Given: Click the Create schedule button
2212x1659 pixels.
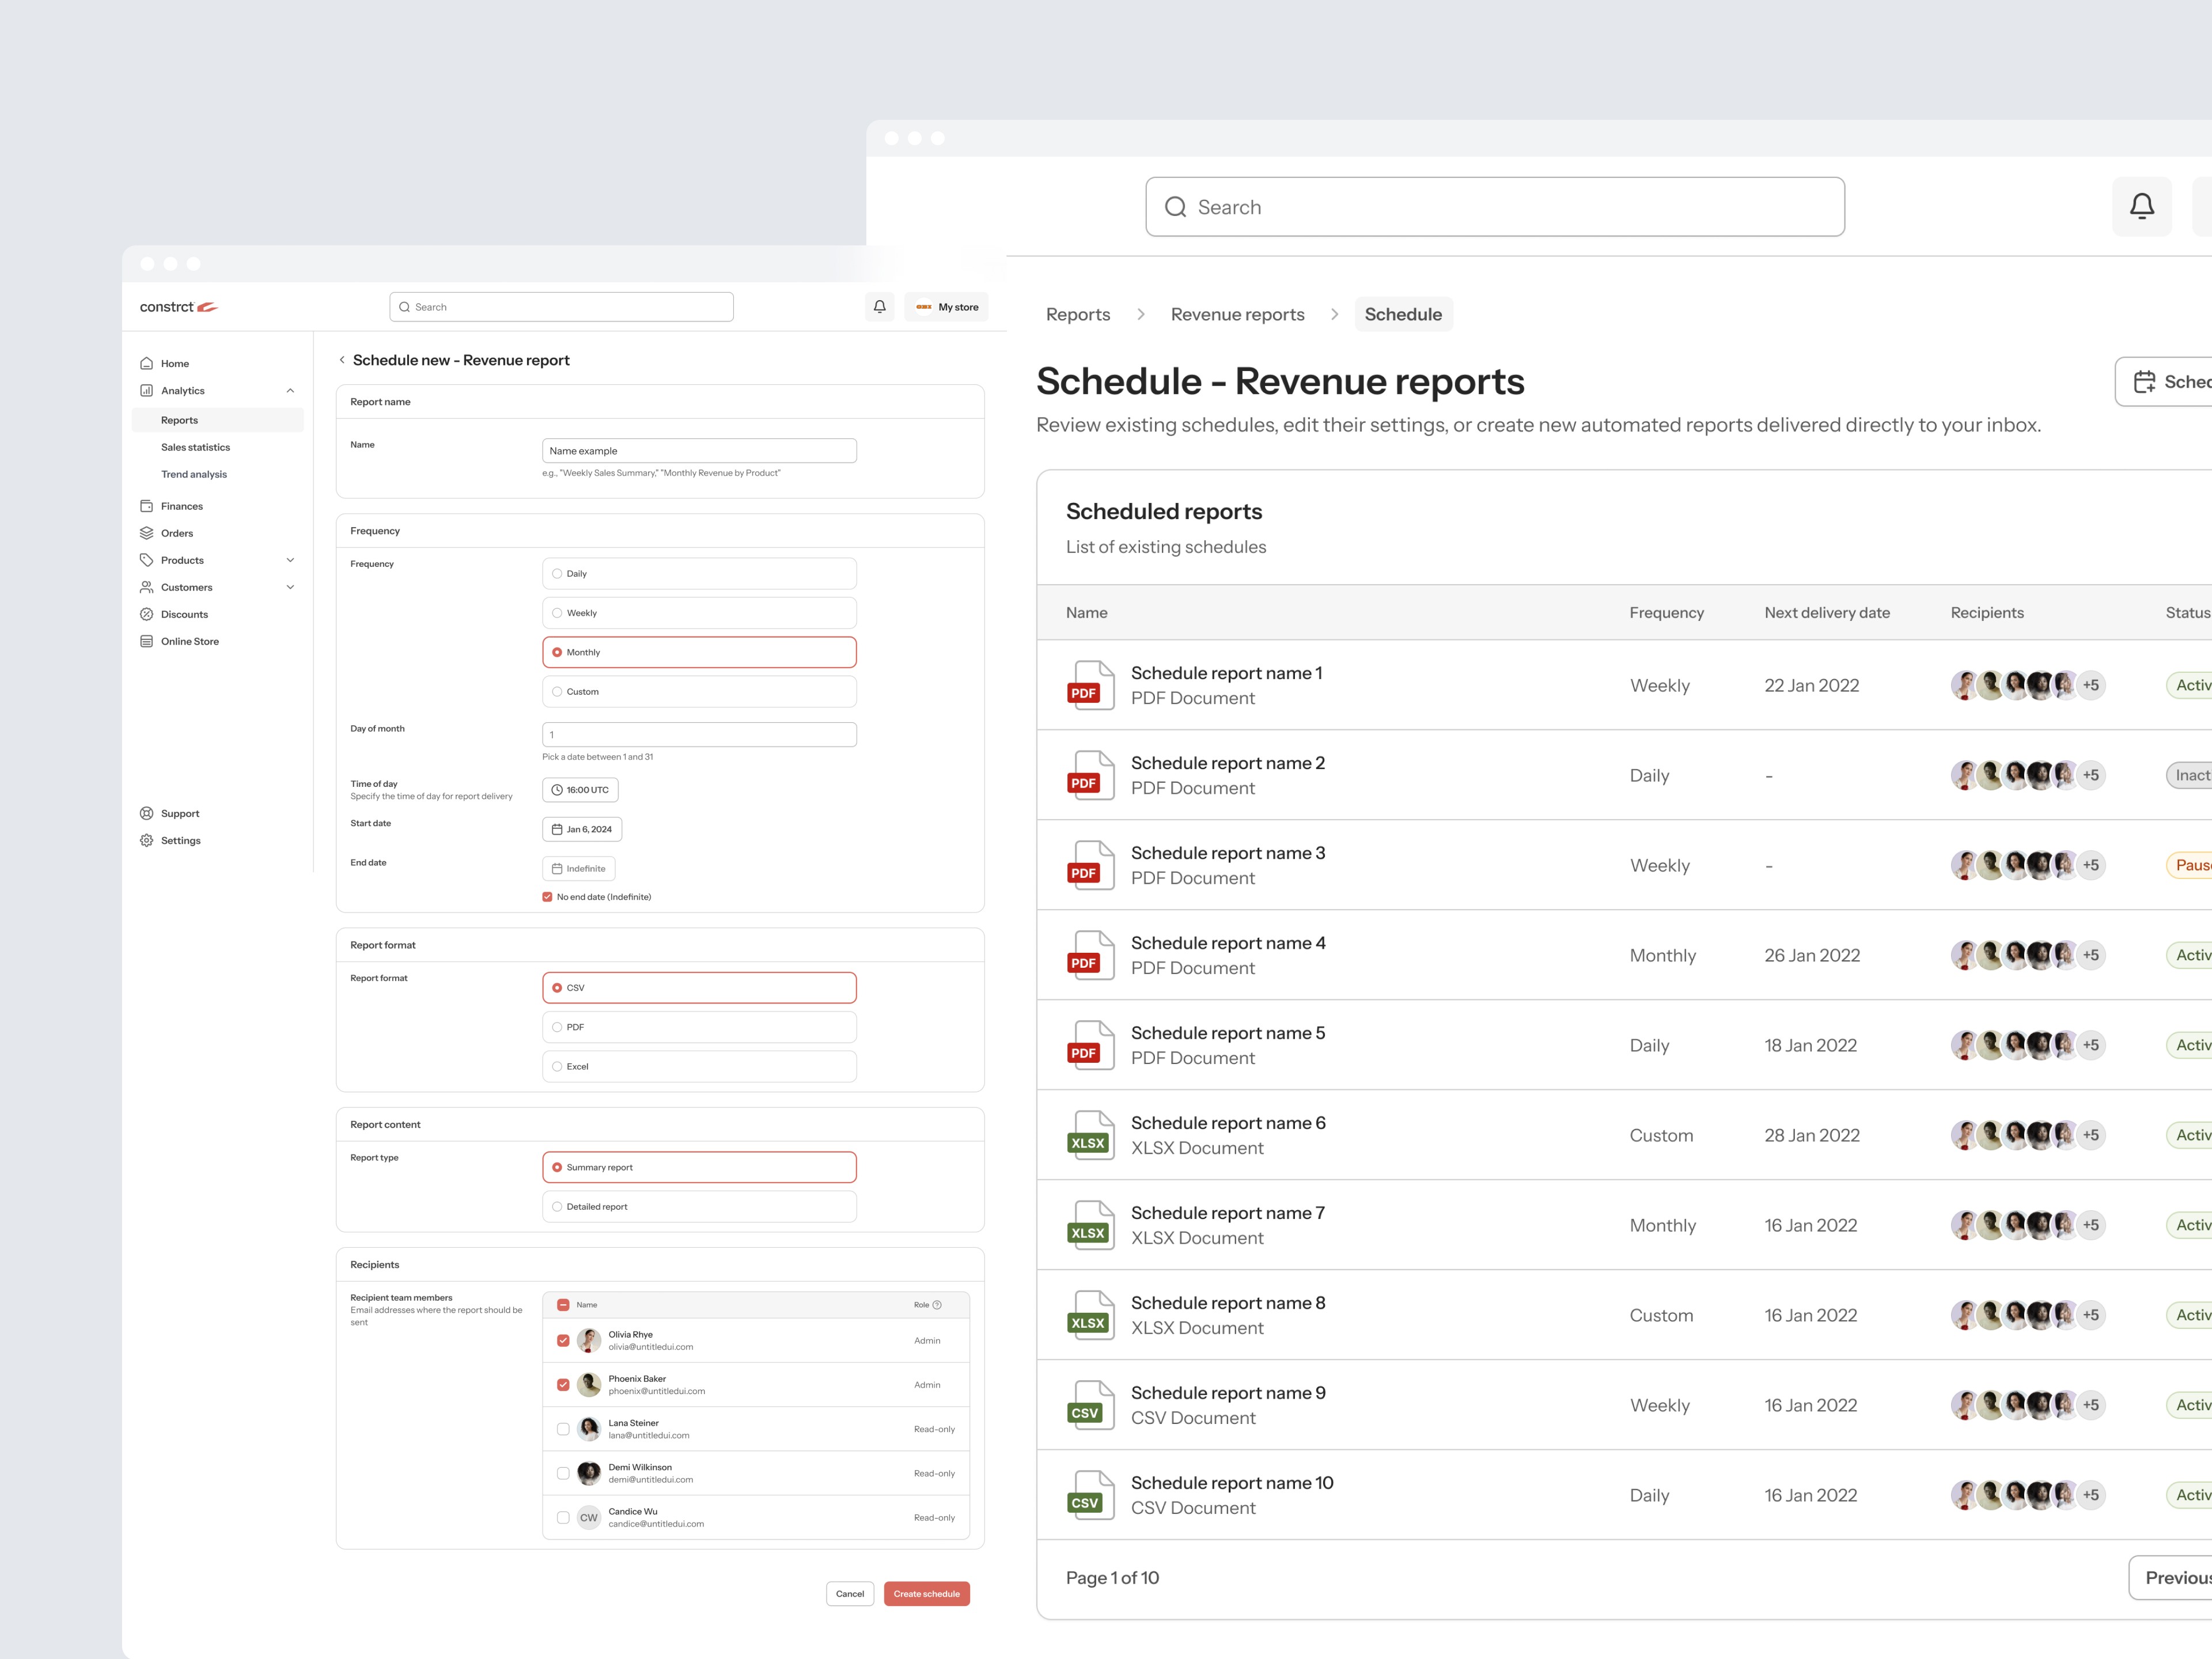Looking at the screenshot, I should coord(926,1594).
